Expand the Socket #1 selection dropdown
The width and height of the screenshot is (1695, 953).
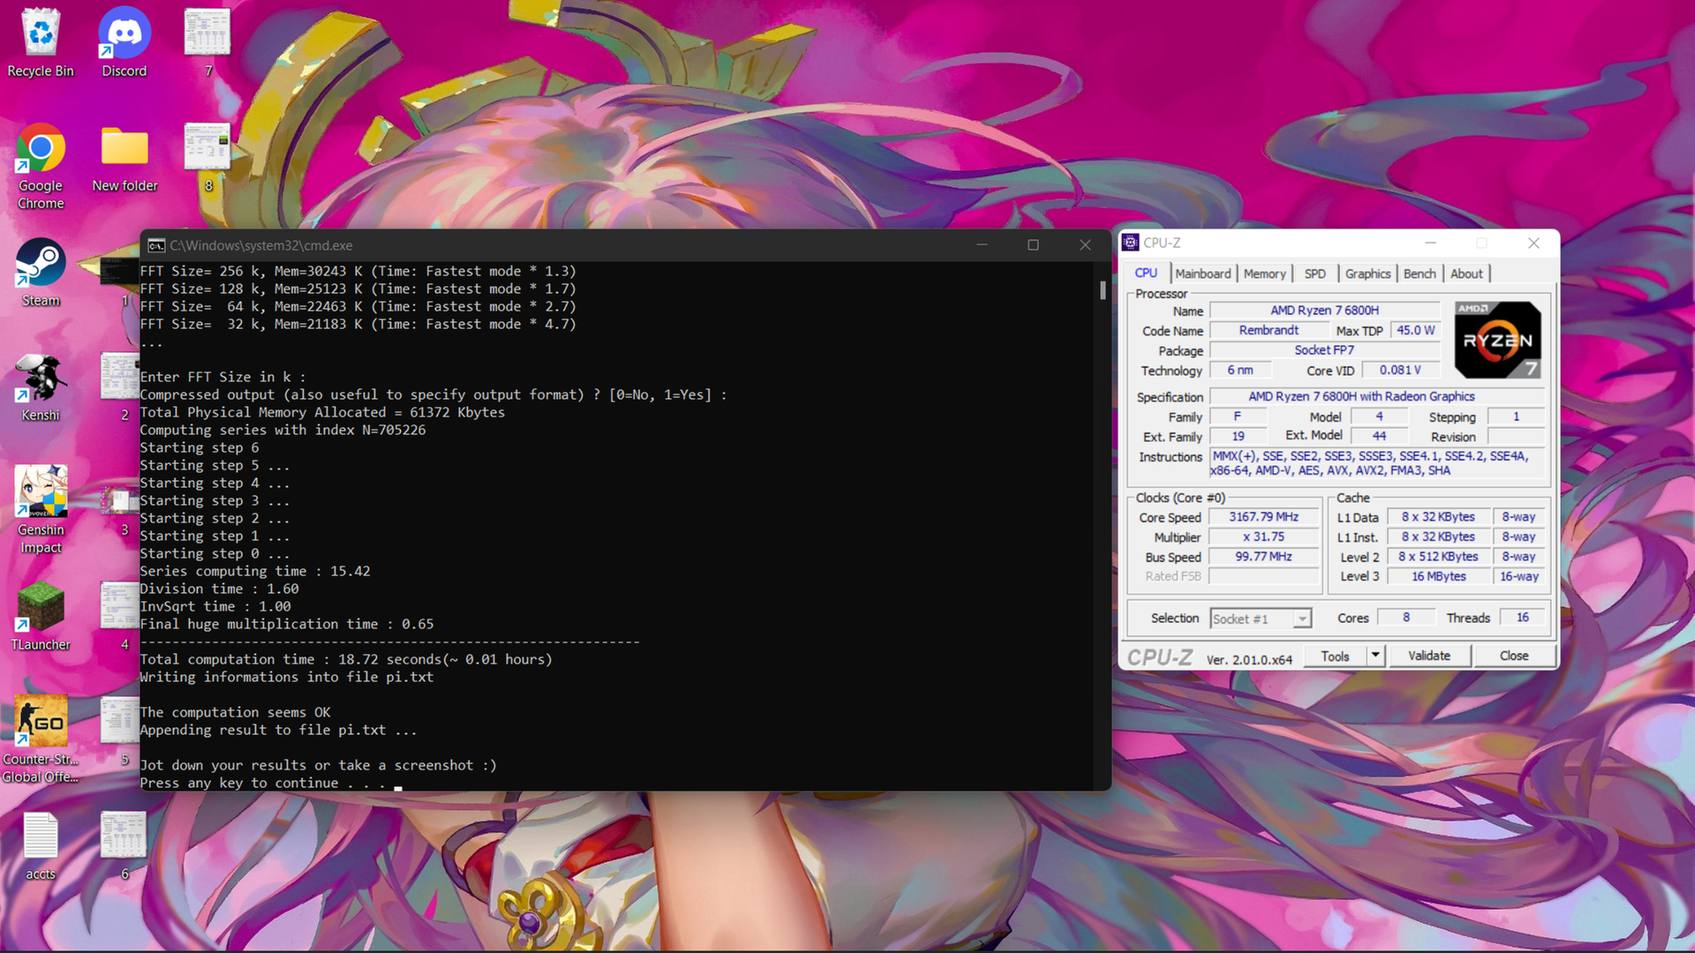point(1302,619)
